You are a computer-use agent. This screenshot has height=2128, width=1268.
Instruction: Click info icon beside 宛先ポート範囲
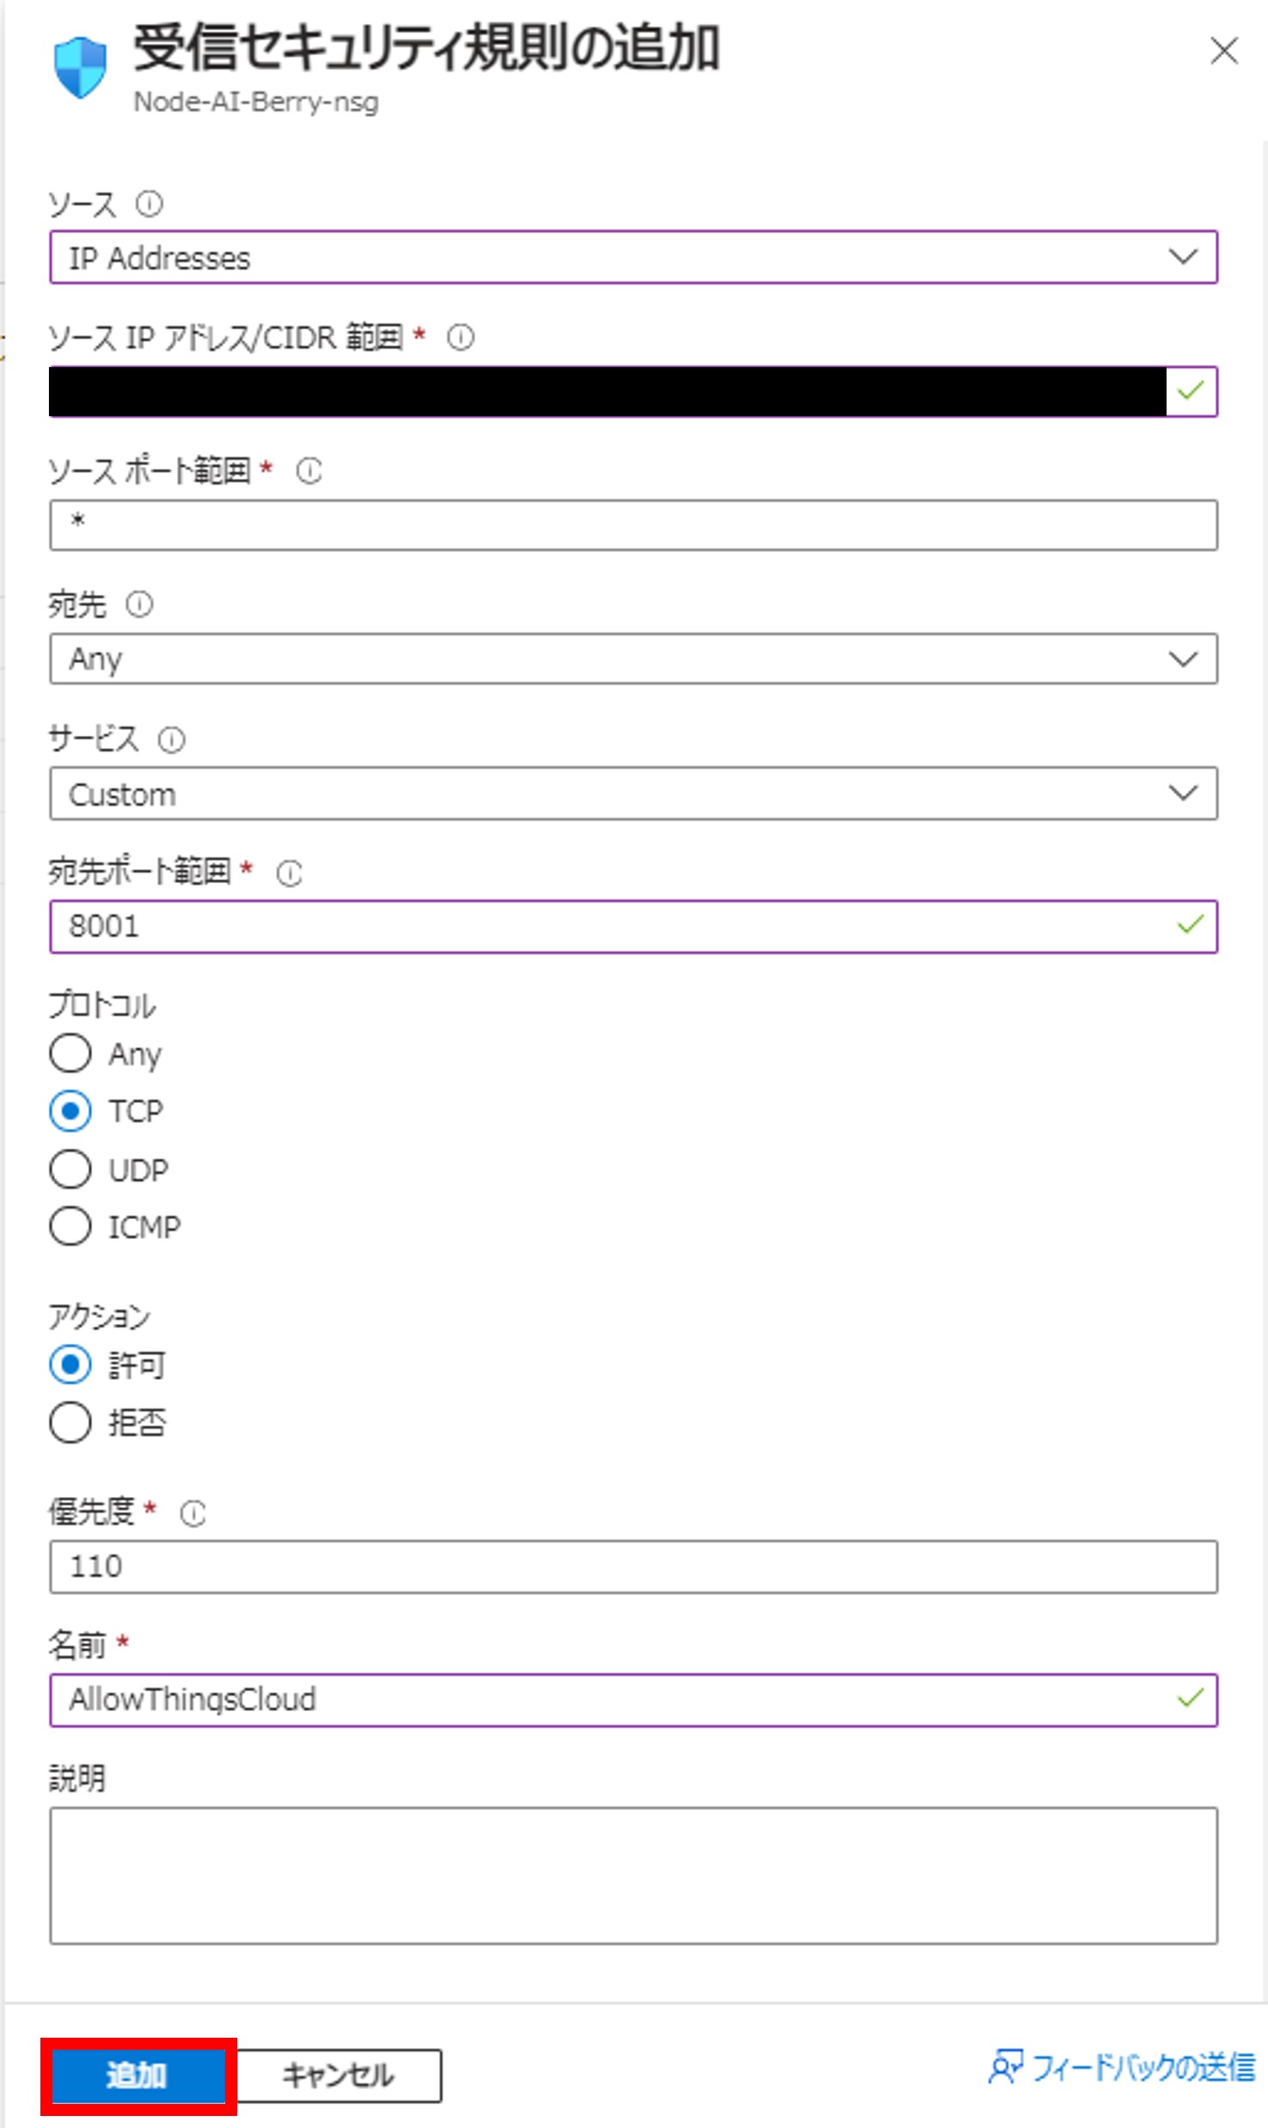(290, 873)
